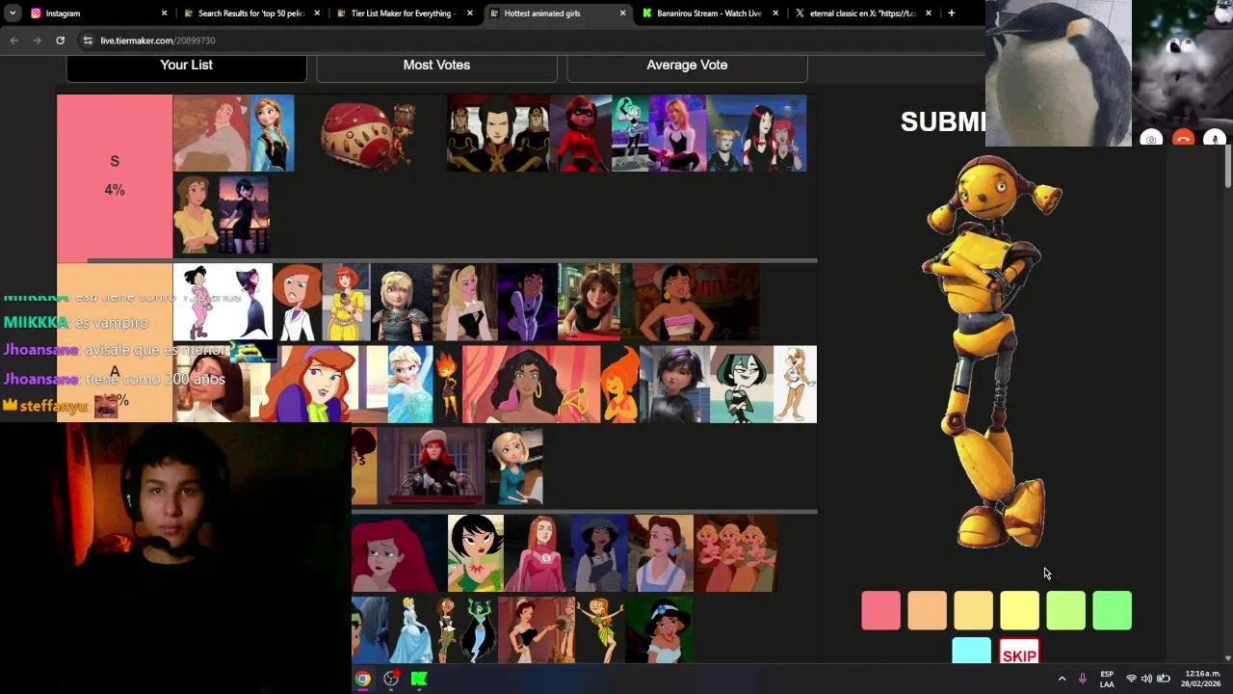Vote with the light-orange tier swatch
The height and width of the screenshot is (694, 1233).
coord(973,611)
